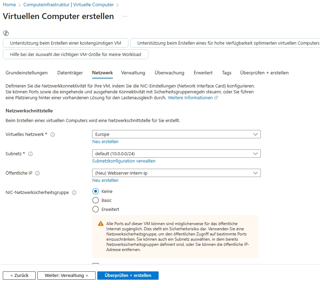Select the Keine radio button
Screen dimensions: 320x288
point(96,191)
